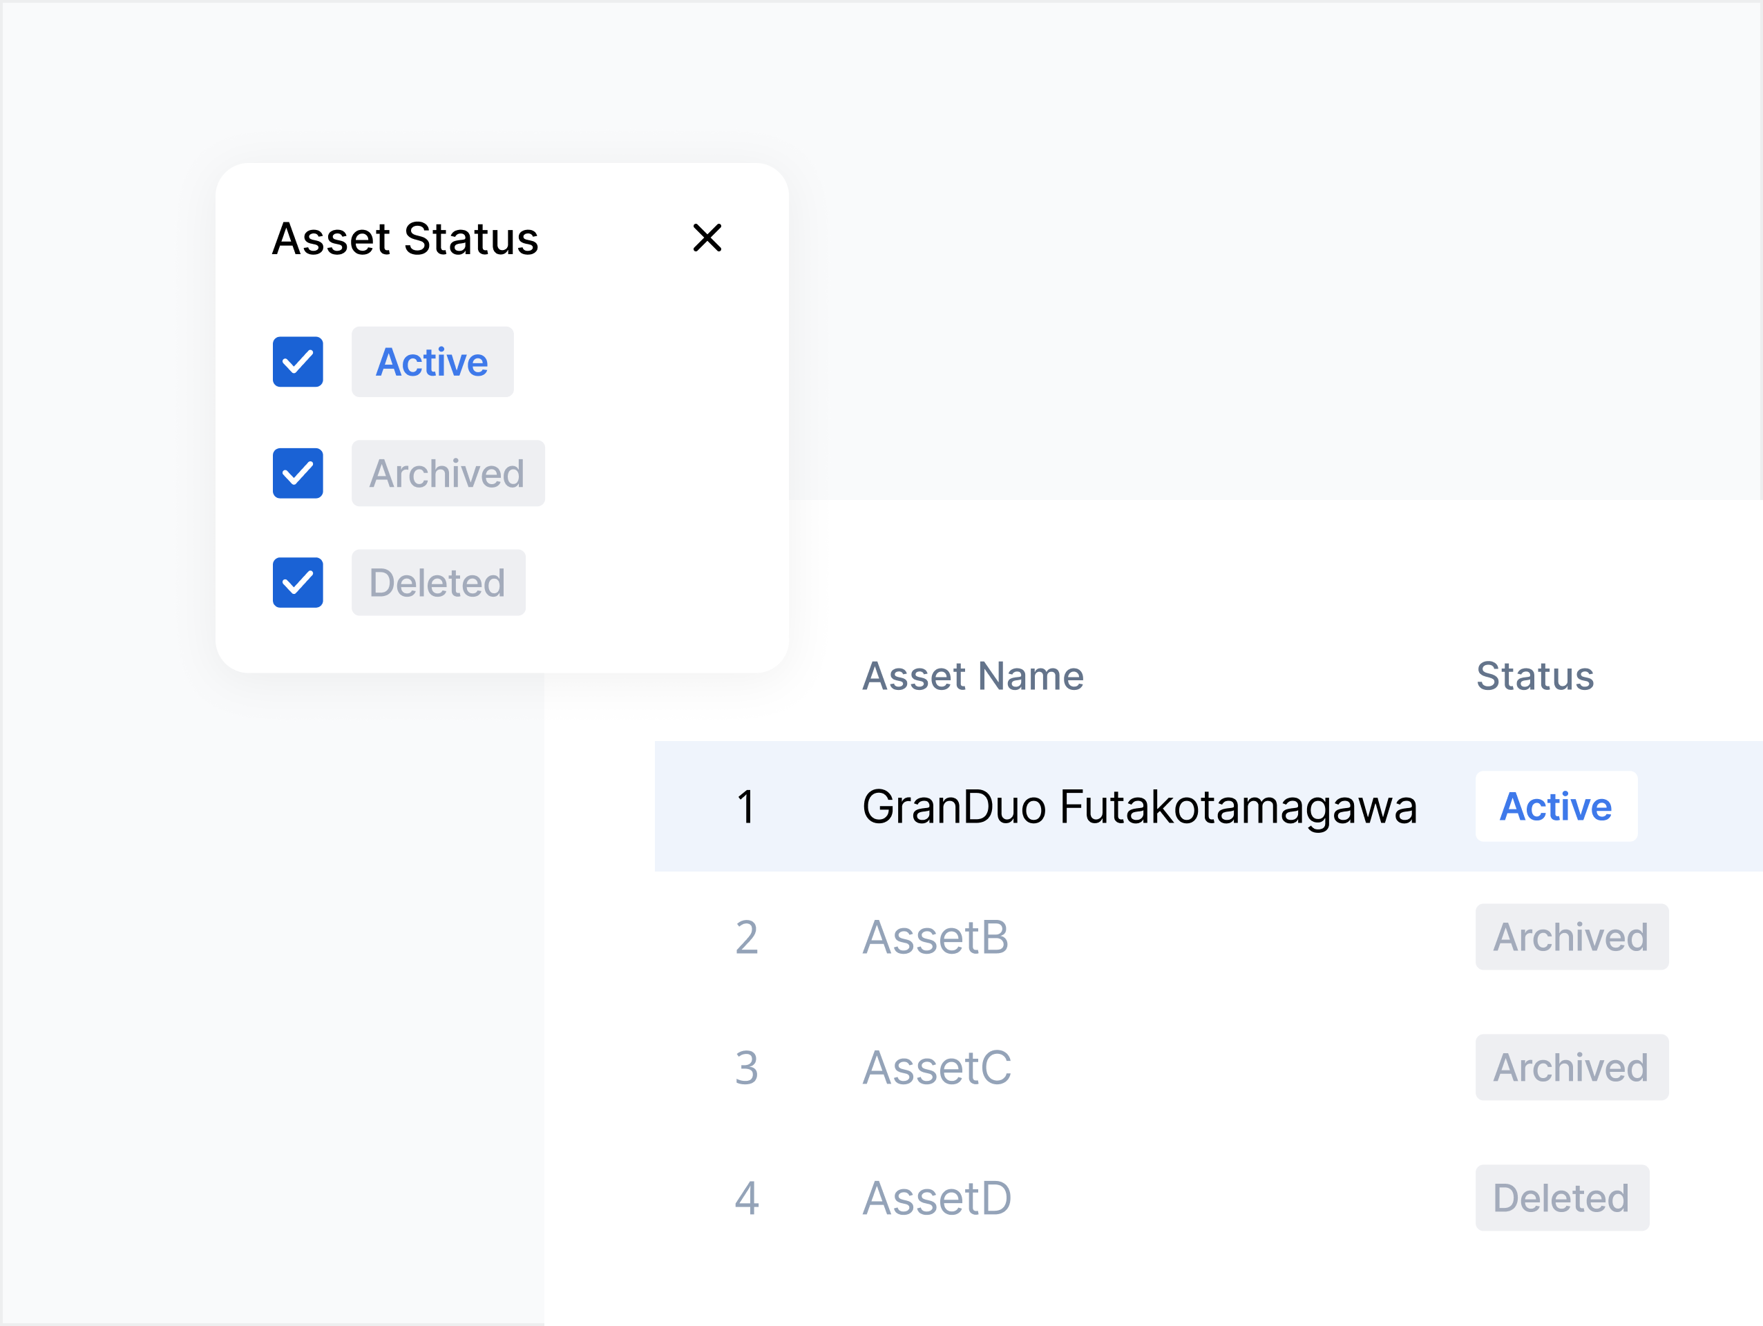
Task: Click the Deleted tag in filter popup
Action: 437,582
